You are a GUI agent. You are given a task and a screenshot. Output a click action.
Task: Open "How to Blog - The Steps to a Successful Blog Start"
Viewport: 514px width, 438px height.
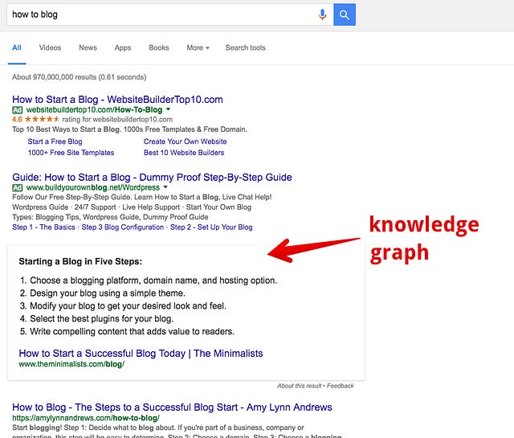point(172,407)
